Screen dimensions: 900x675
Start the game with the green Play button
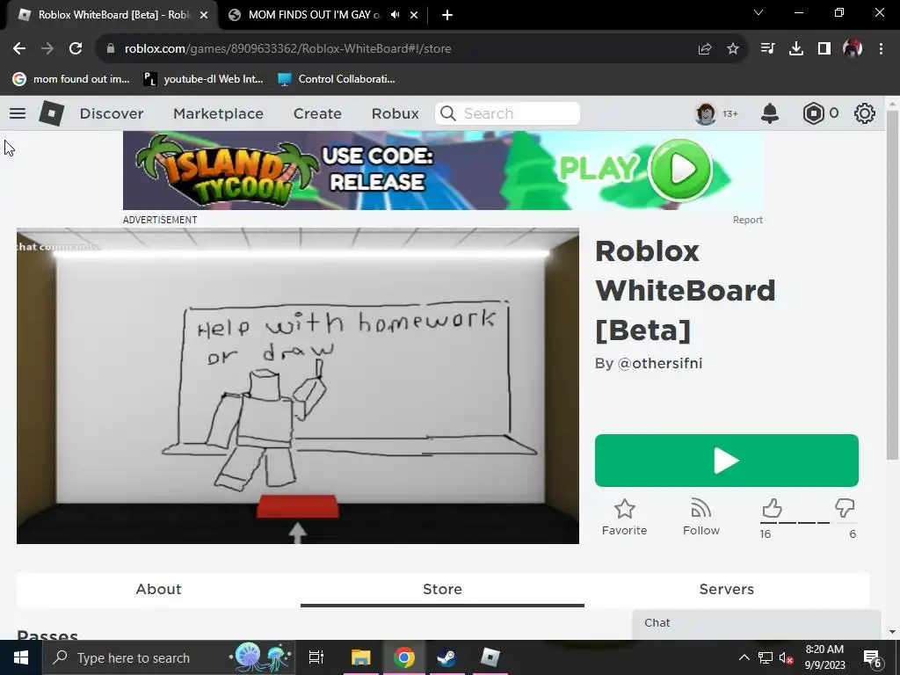coord(726,461)
